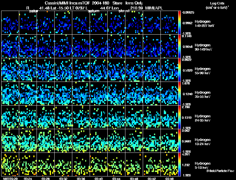
Task: Click the Hydrogen 5-13 keV color bar
Action: click(x=179, y=164)
